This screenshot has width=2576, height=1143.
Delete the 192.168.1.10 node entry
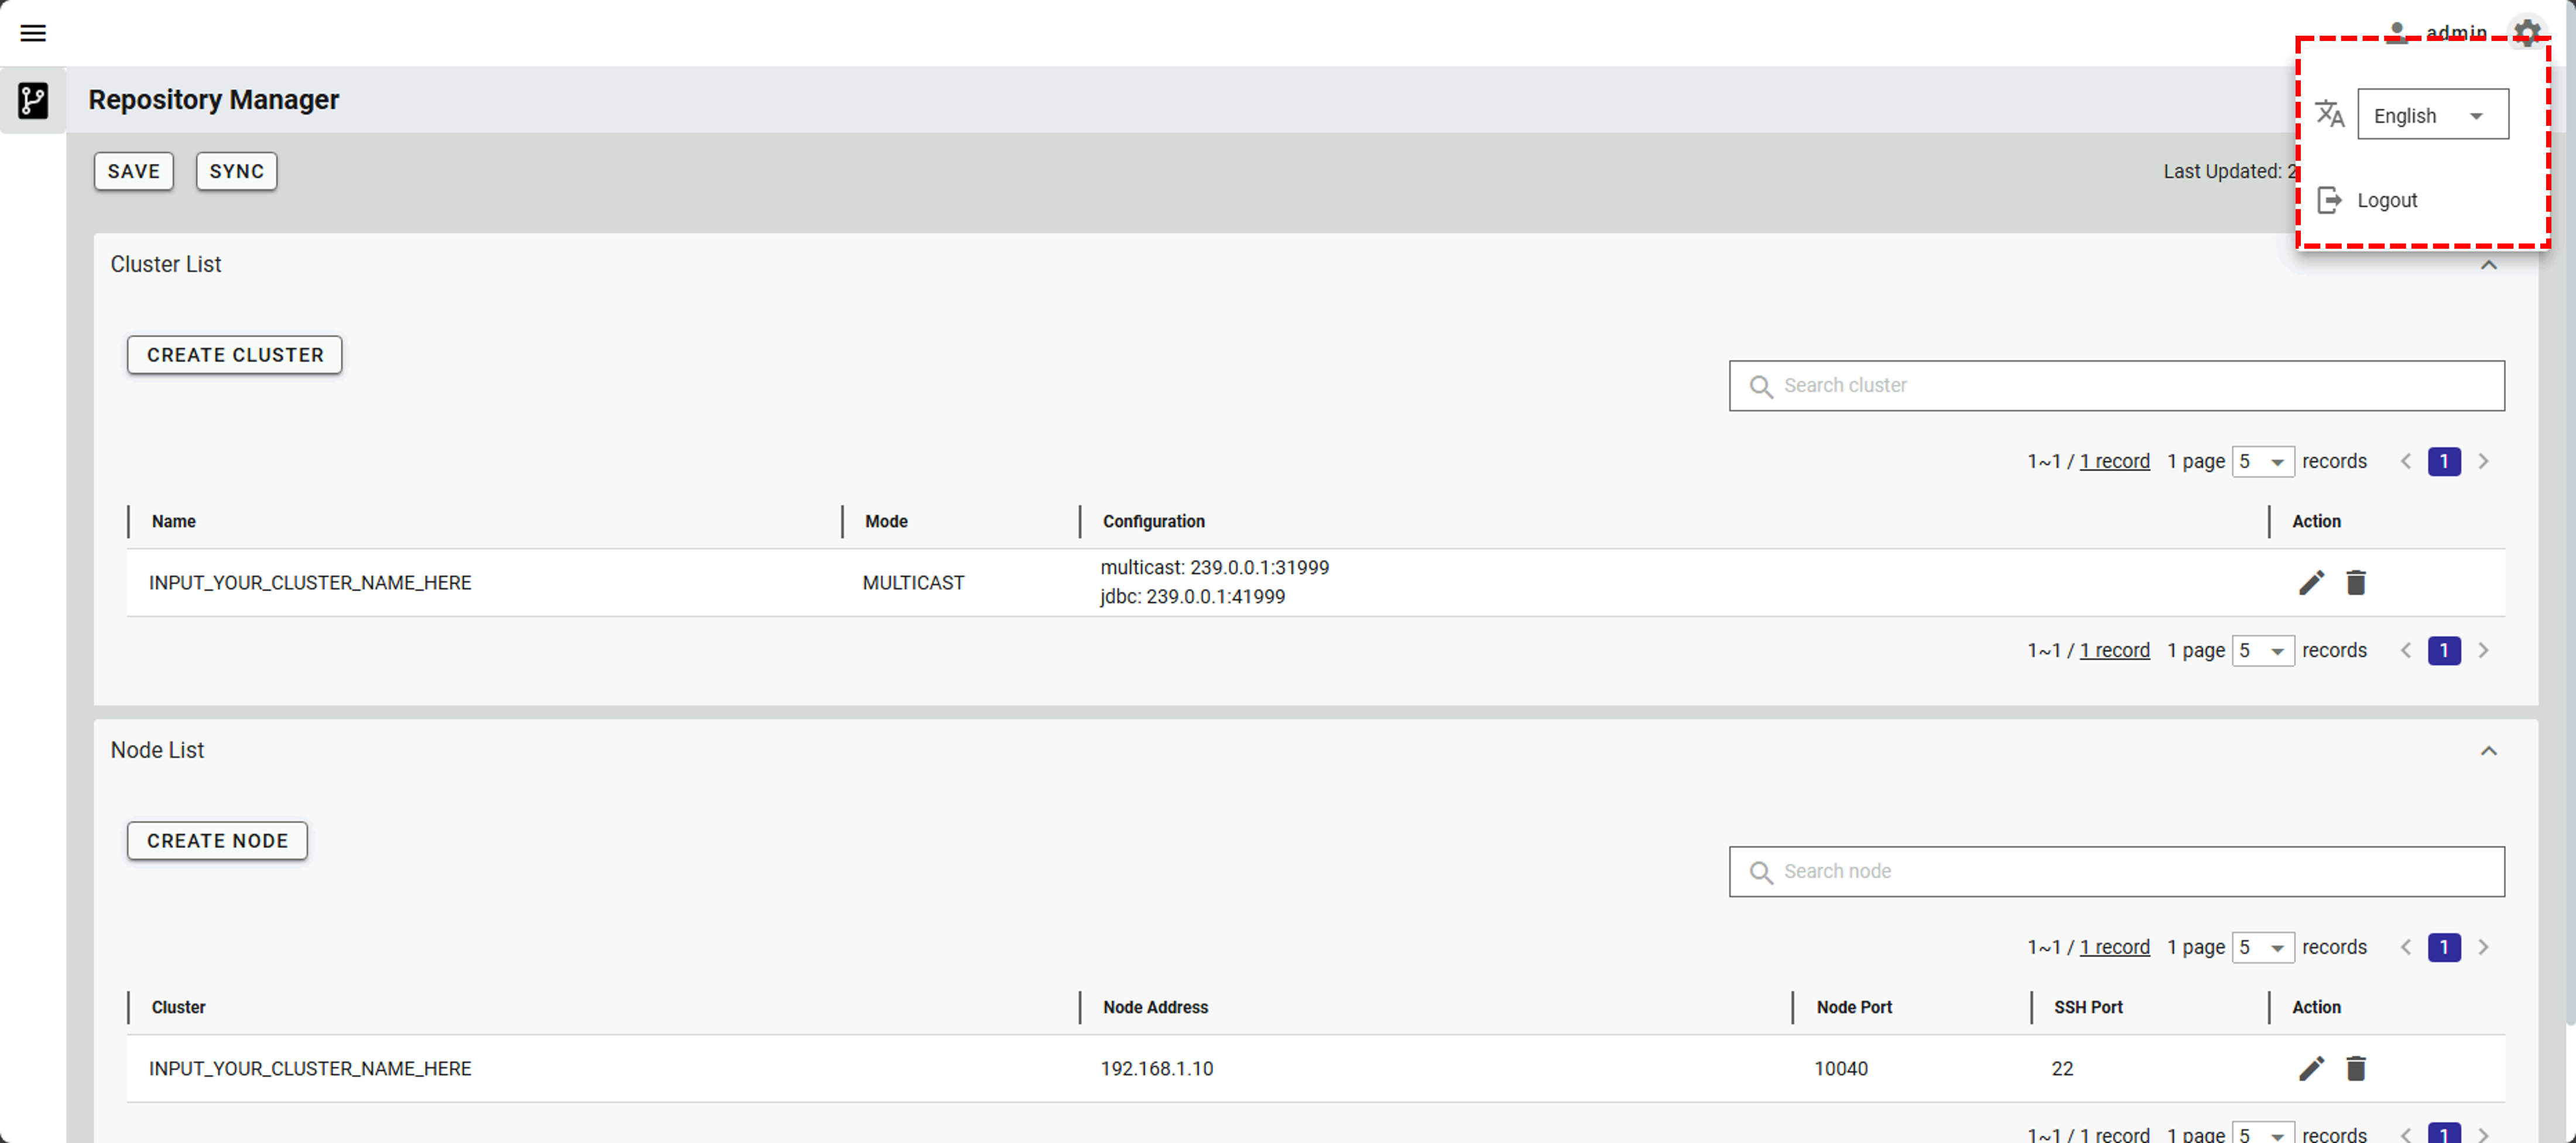tap(2356, 1068)
